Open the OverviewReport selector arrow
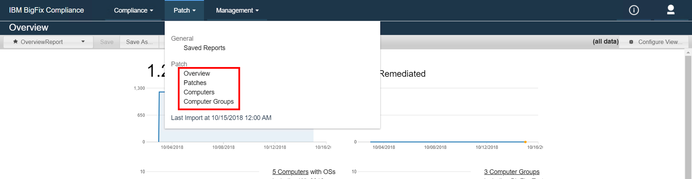 [x=83, y=42]
